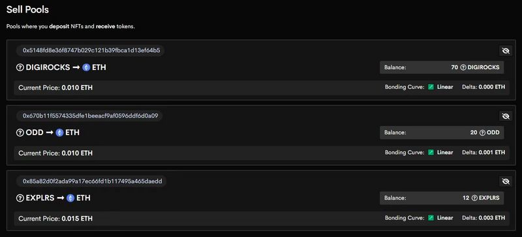The width and height of the screenshot is (522, 237).
Task: Click the ETH icon in DIGIROCKS pair
Action: (86, 68)
